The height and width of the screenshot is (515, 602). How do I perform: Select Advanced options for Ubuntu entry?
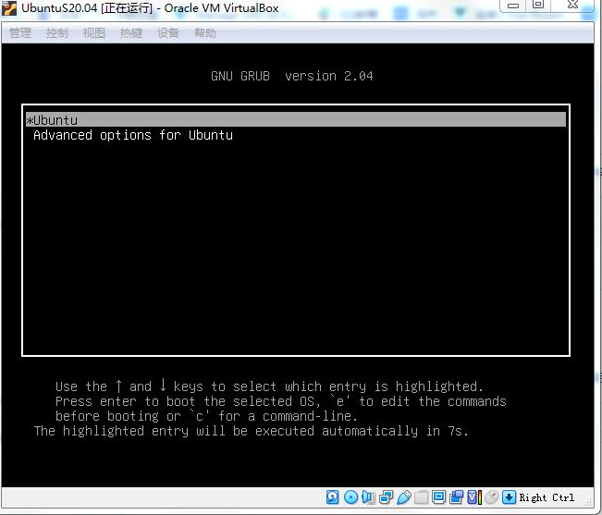(133, 135)
